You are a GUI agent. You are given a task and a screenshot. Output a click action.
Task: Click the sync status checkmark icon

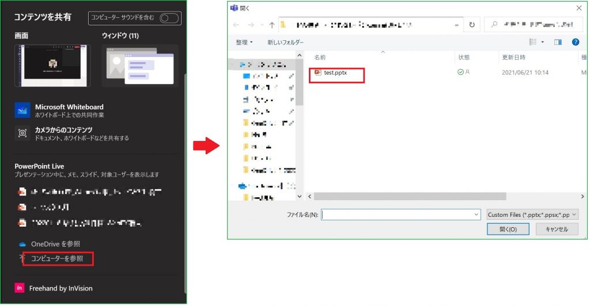click(460, 72)
